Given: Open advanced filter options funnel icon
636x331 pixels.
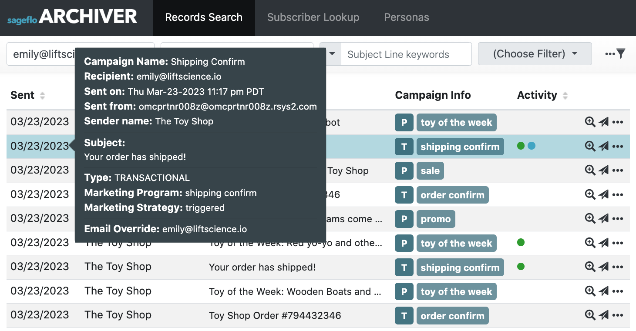Looking at the screenshot, I should [x=616, y=54].
